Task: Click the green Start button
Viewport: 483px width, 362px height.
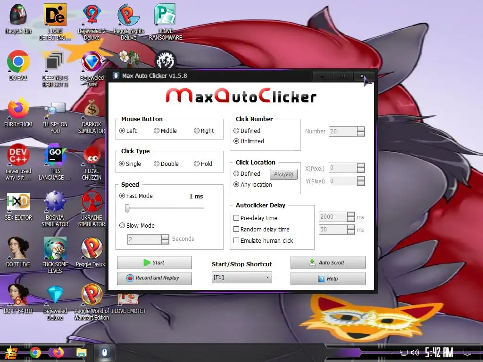Action: point(154,263)
